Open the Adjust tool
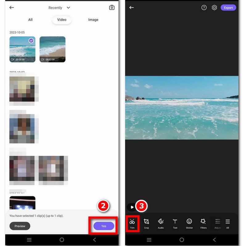 218,224
